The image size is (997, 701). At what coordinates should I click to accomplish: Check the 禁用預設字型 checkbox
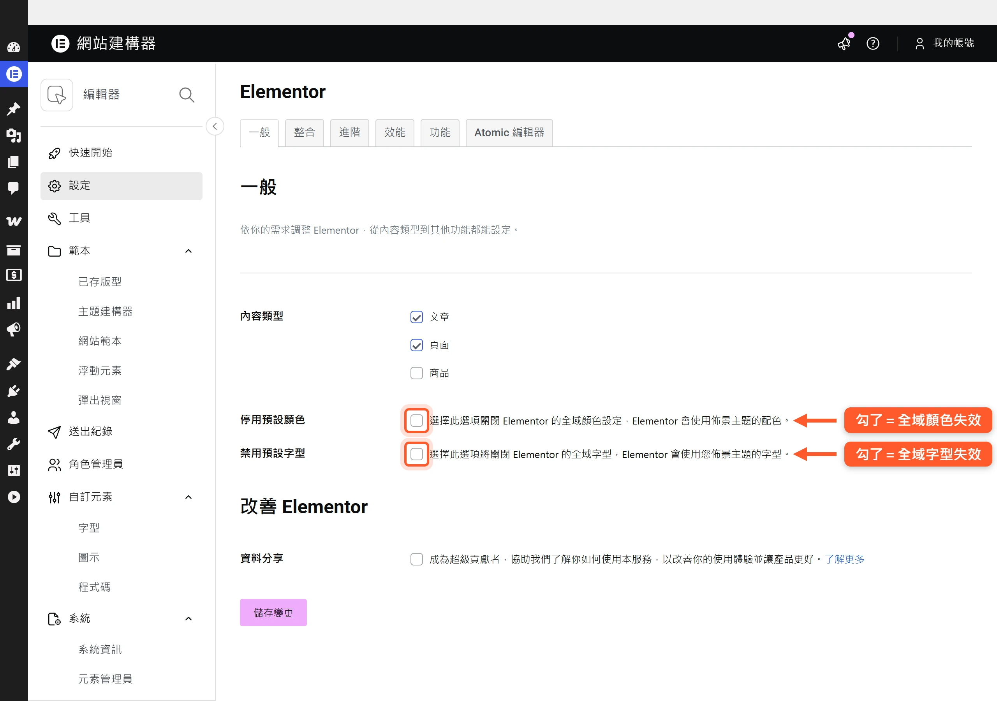416,454
